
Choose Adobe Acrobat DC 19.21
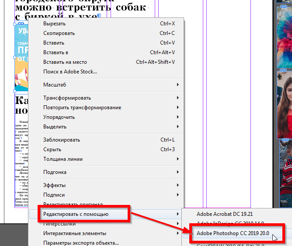pyautogui.click(x=237, y=214)
